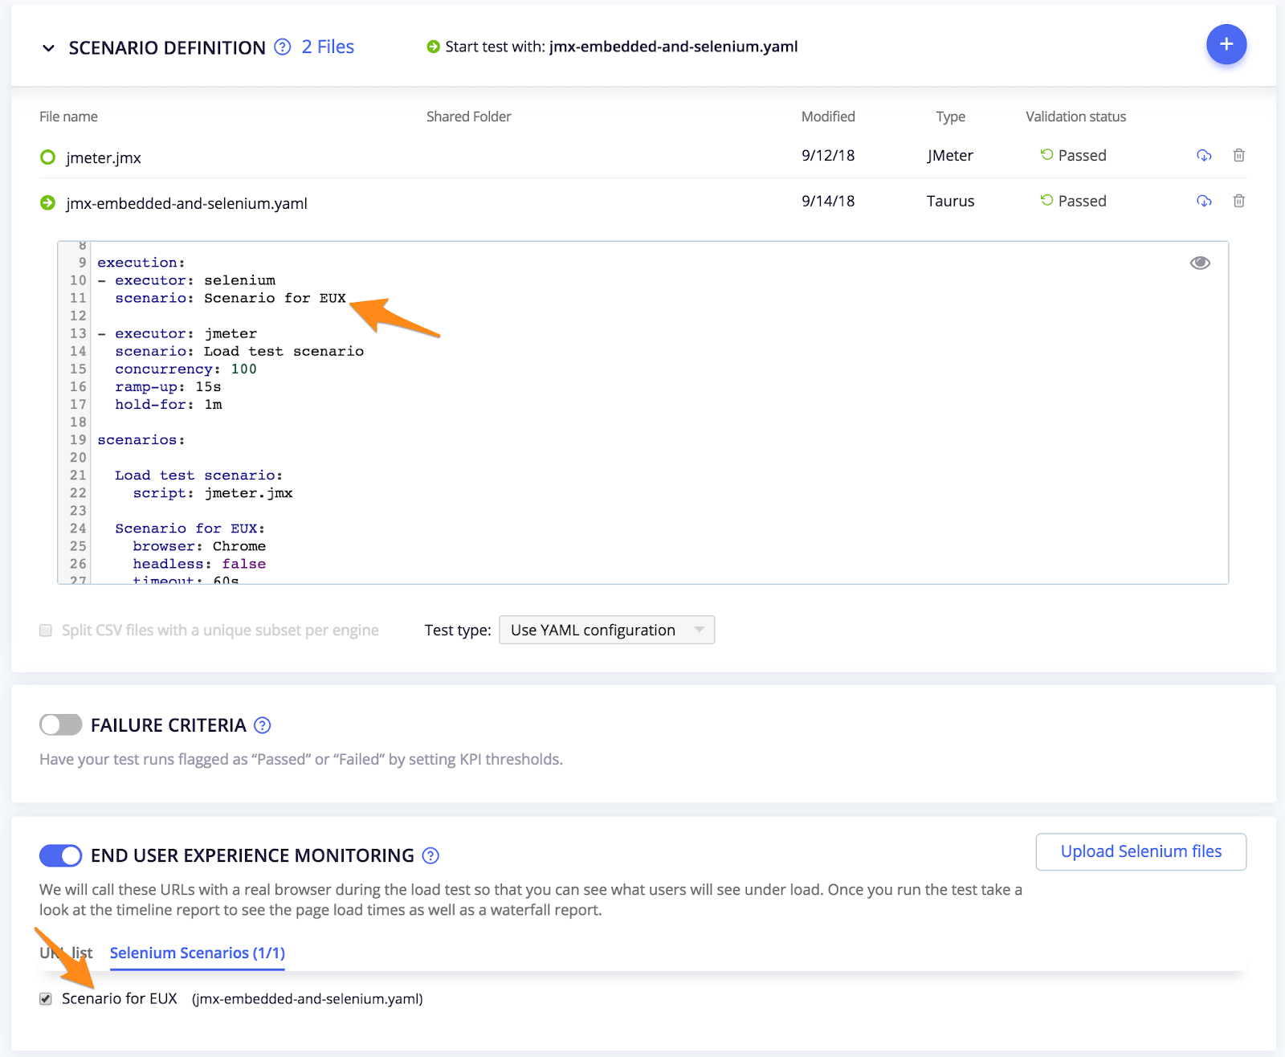Sort by File name column header
The width and height of the screenshot is (1285, 1057).
click(68, 116)
